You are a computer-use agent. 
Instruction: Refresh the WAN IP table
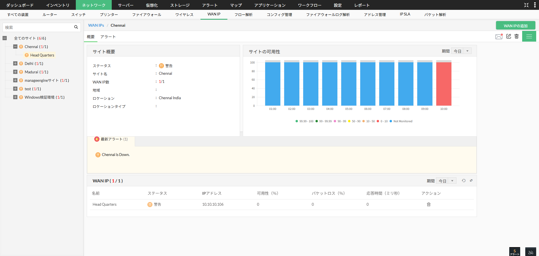[x=463, y=181]
